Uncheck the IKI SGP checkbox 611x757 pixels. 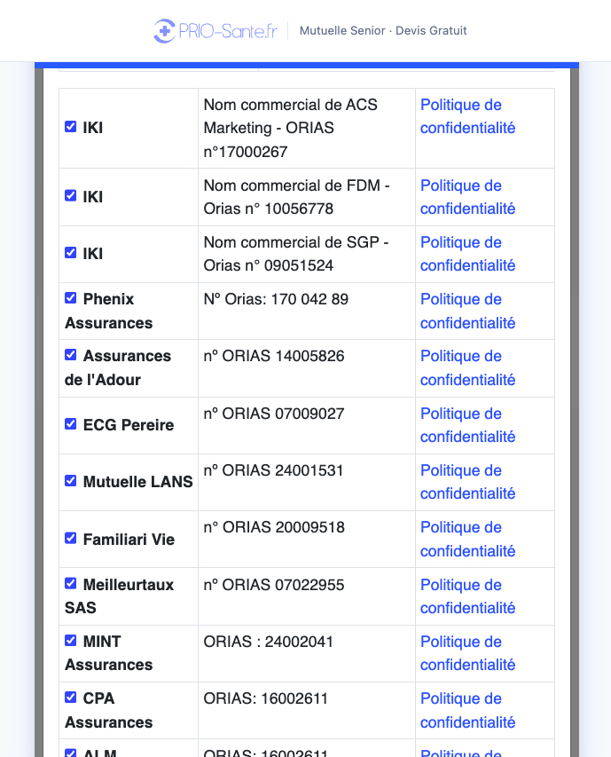pos(70,253)
